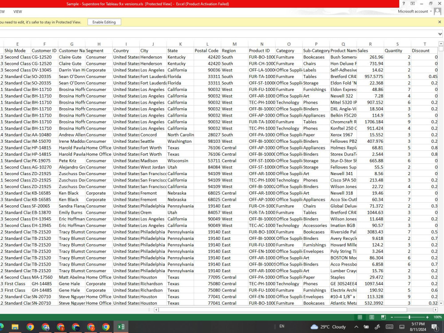Select cell containing 'Seattle'
Viewport: 444px width, 333px height.
coord(153,141)
